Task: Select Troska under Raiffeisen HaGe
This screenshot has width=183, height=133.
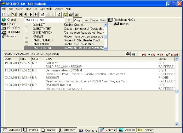Action: click(x=124, y=24)
